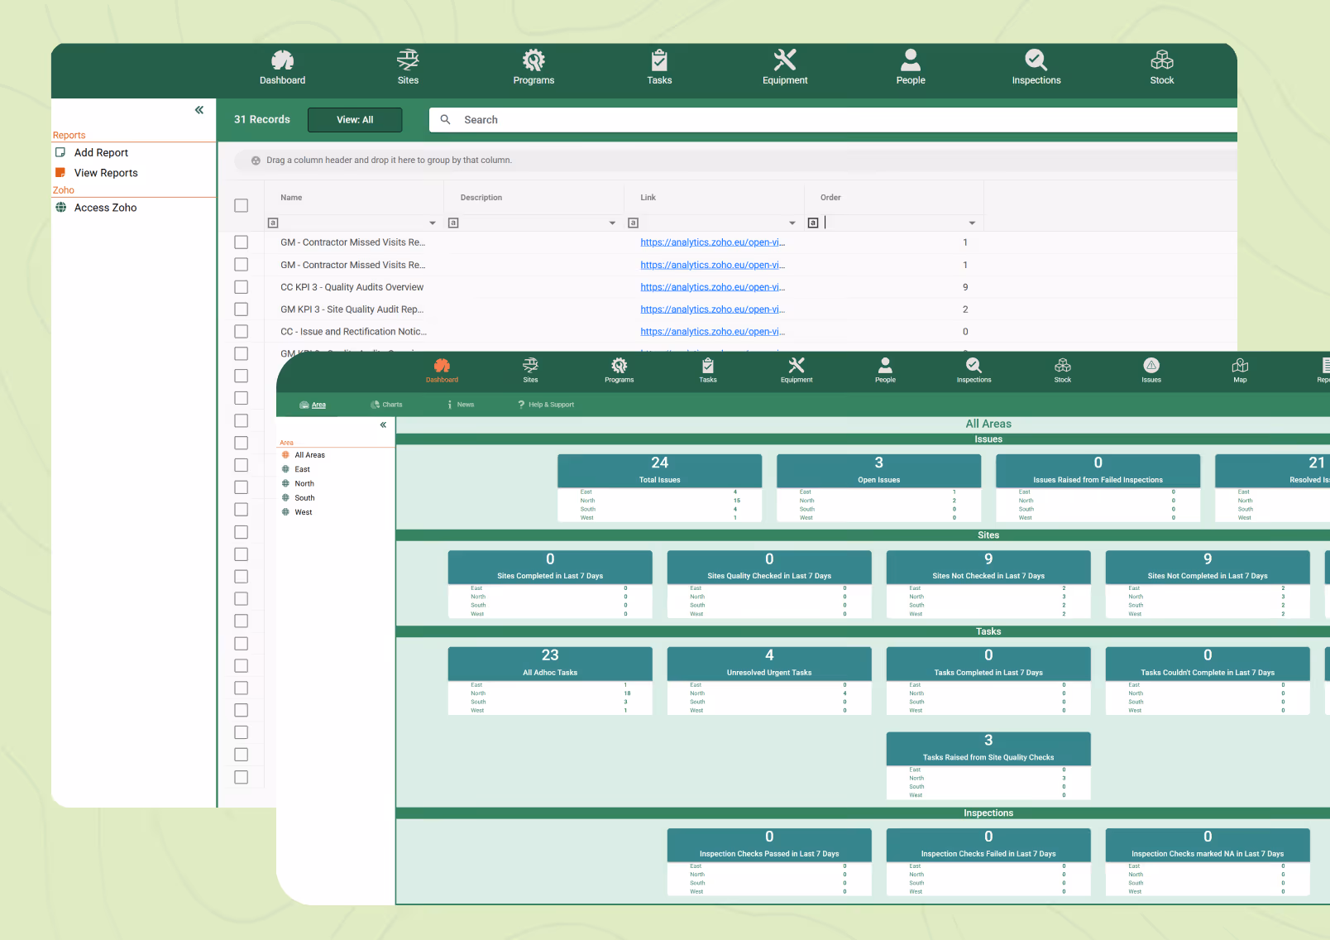This screenshot has width=1330, height=940.
Task: Check the last visible checkbox row at the bottom
Action: (x=241, y=777)
